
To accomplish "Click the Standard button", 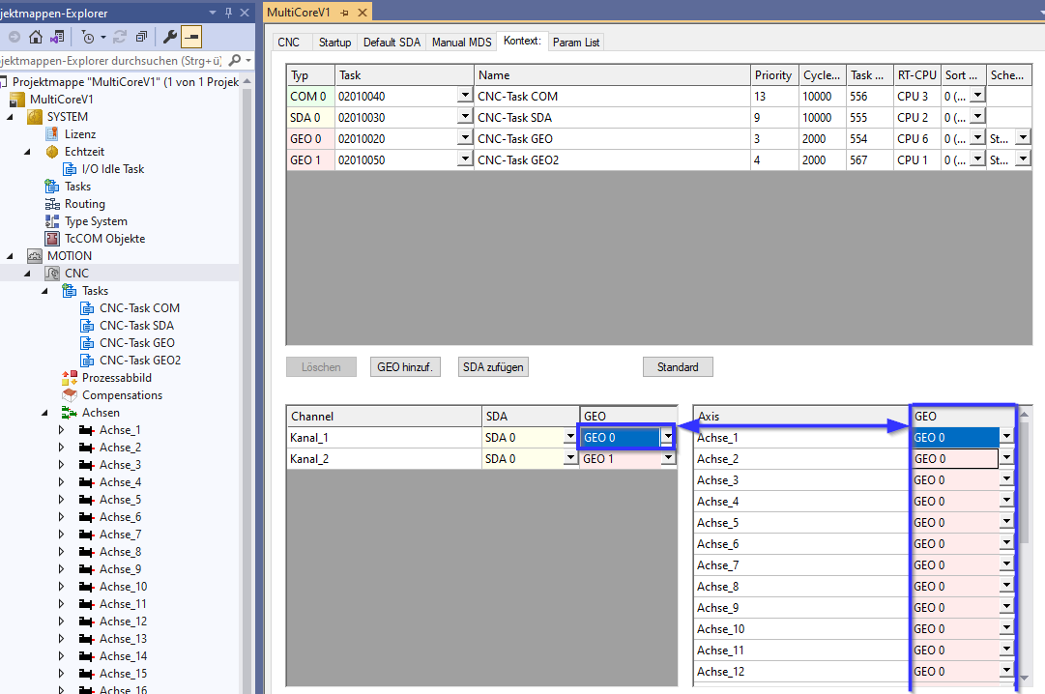I will pyautogui.click(x=678, y=366).
